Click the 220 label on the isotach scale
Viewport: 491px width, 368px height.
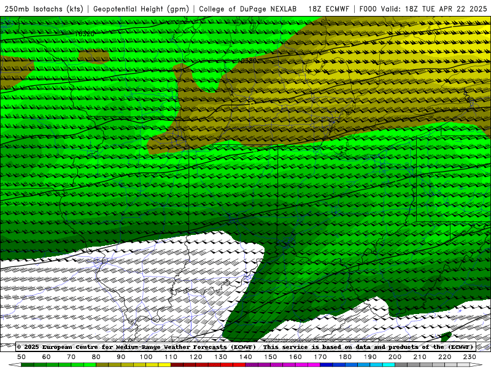point(444,357)
